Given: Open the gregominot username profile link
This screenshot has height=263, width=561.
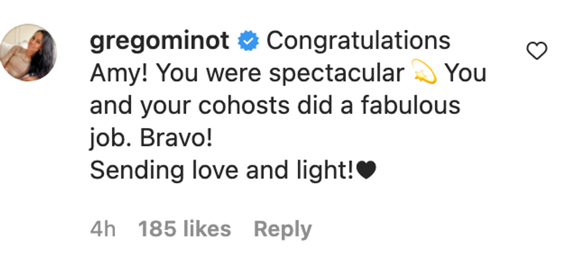Looking at the screenshot, I should coord(160,41).
